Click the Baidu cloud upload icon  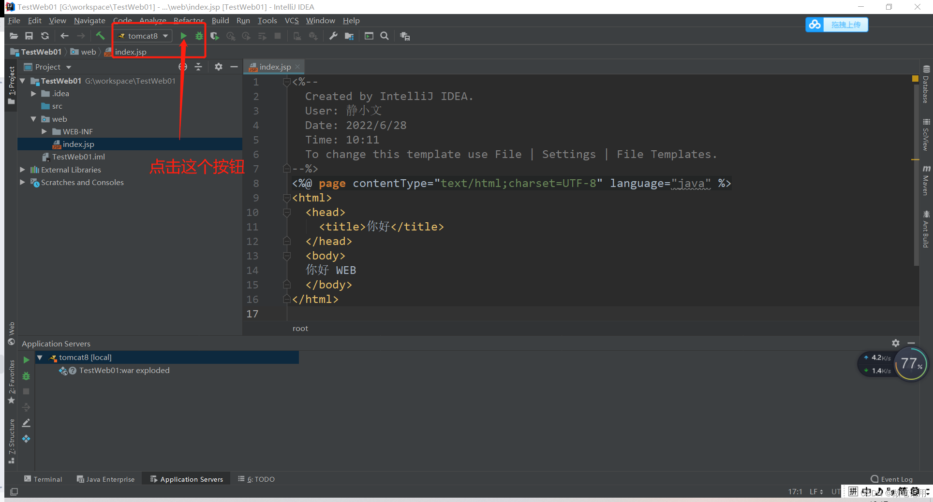[x=815, y=25]
